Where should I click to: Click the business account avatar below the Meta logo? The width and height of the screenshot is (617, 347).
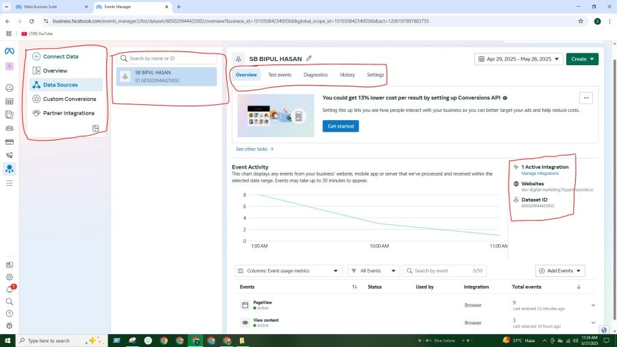pos(10,66)
